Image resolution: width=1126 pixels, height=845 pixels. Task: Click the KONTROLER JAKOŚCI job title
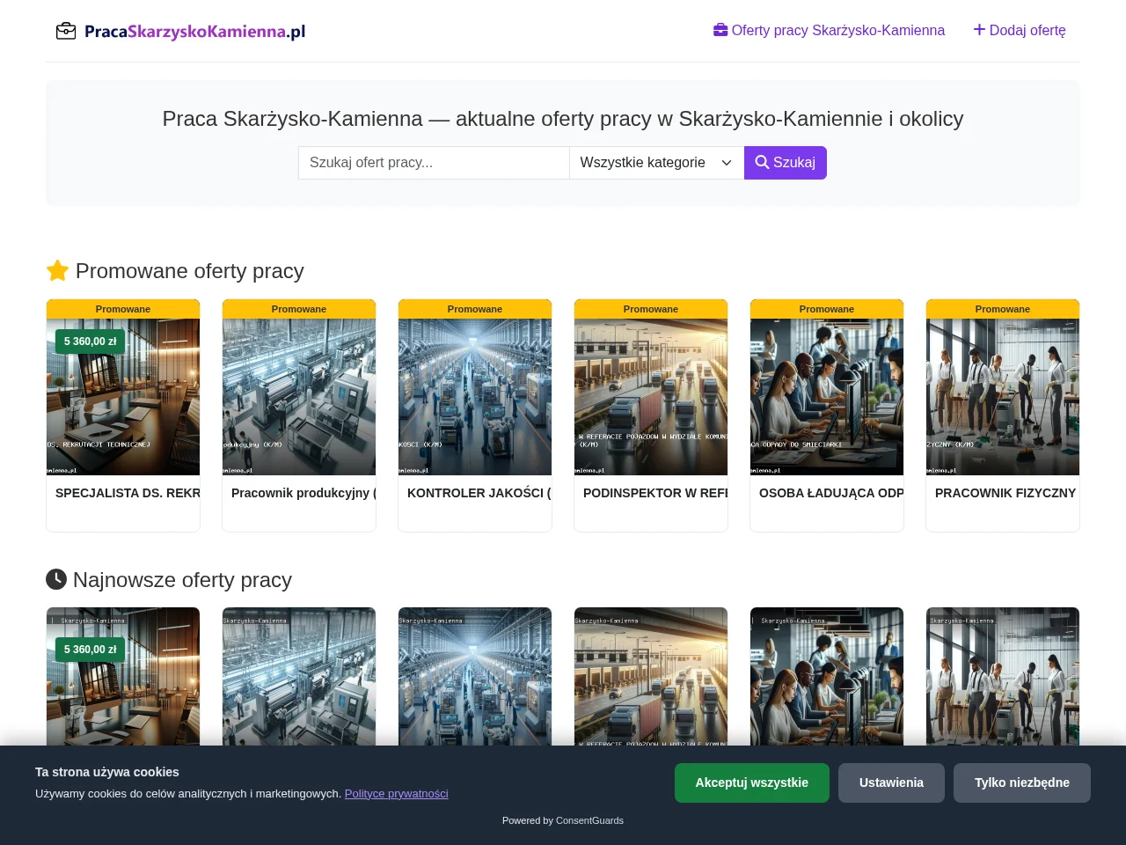click(479, 493)
